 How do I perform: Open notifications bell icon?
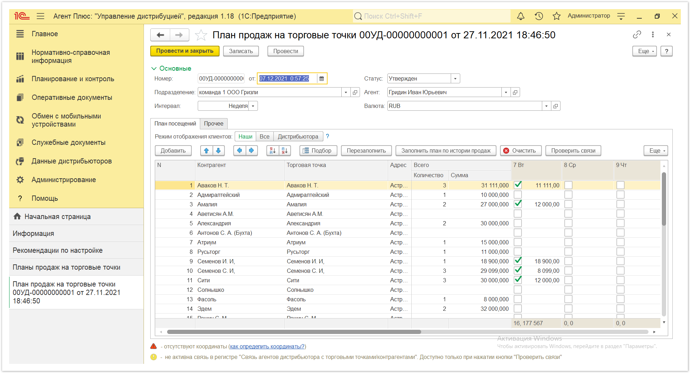pyautogui.click(x=521, y=16)
